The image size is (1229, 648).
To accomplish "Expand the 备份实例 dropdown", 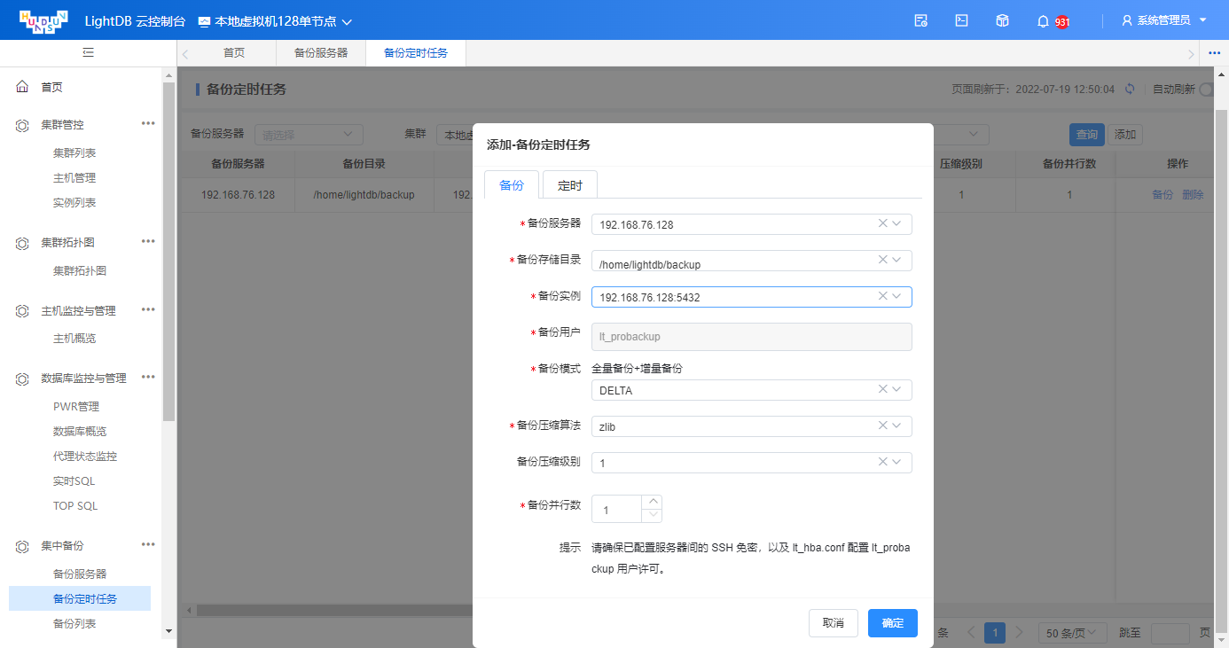I will click(x=897, y=296).
